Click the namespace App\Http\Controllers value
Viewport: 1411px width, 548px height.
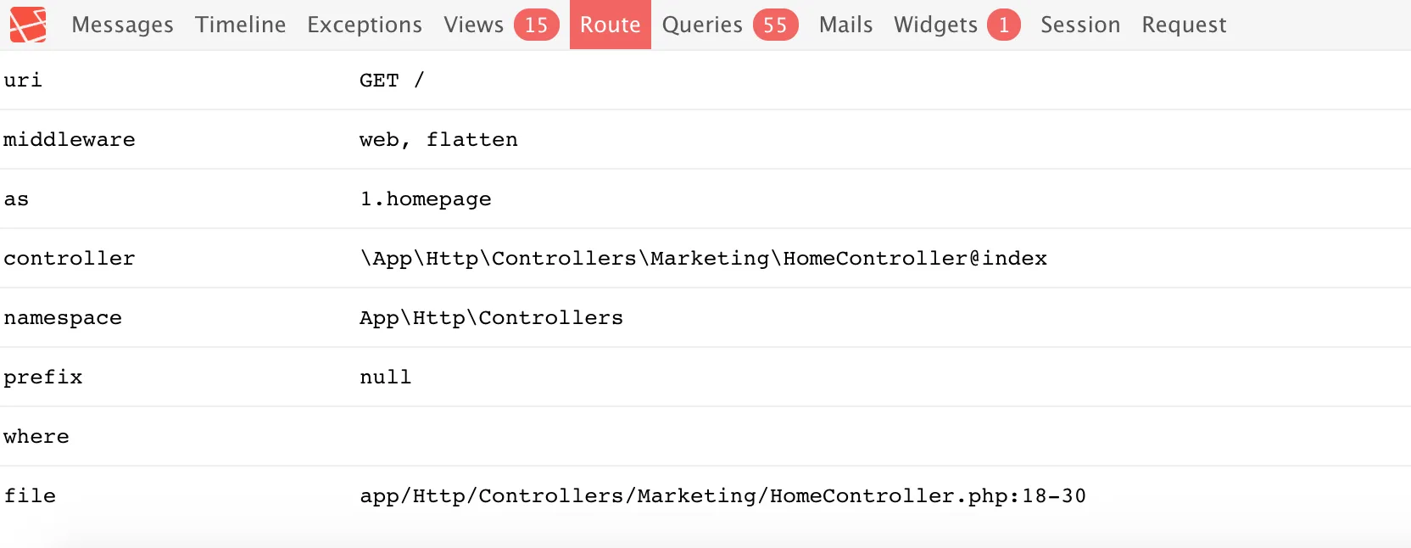coord(491,317)
